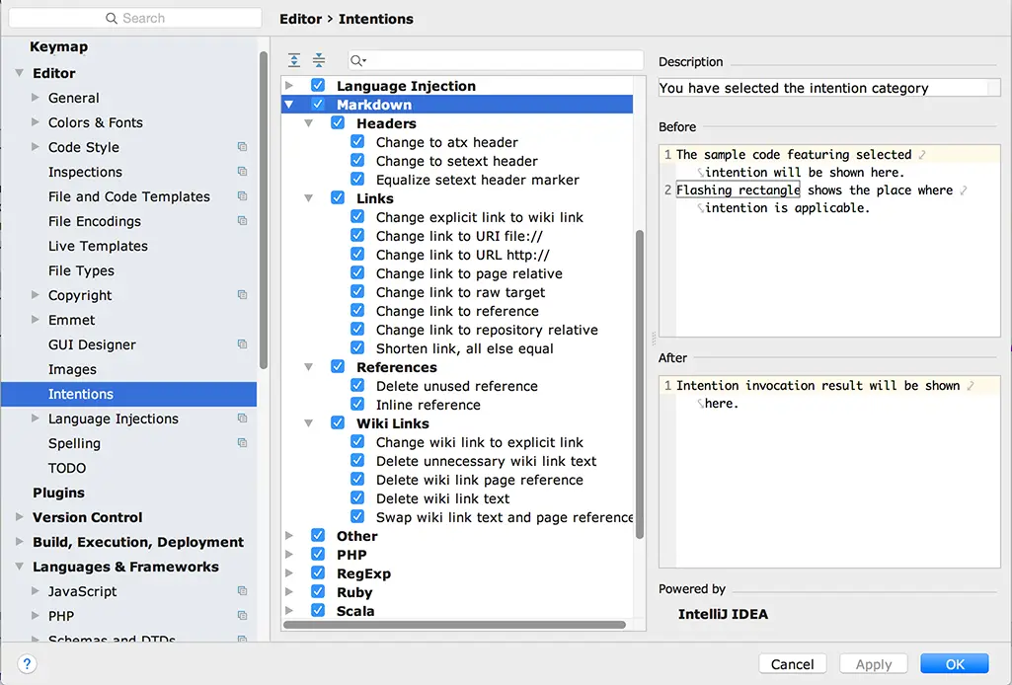Click the Collapse All icon above intentions tree
The height and width of the screenshot is (685, 1012).
pyautogui.click(x=319, y=60)
